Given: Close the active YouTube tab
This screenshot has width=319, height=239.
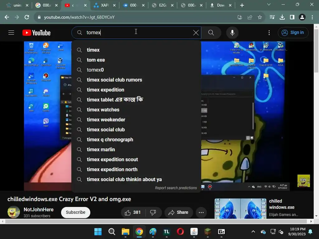Looking at the screenshot, I should [x=85, y=5].
